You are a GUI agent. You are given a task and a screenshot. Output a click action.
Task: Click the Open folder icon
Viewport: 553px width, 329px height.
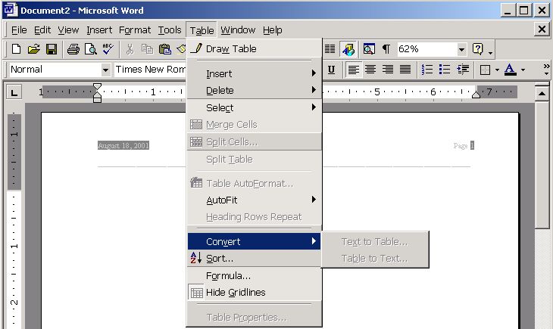click(x=33, y=49)
